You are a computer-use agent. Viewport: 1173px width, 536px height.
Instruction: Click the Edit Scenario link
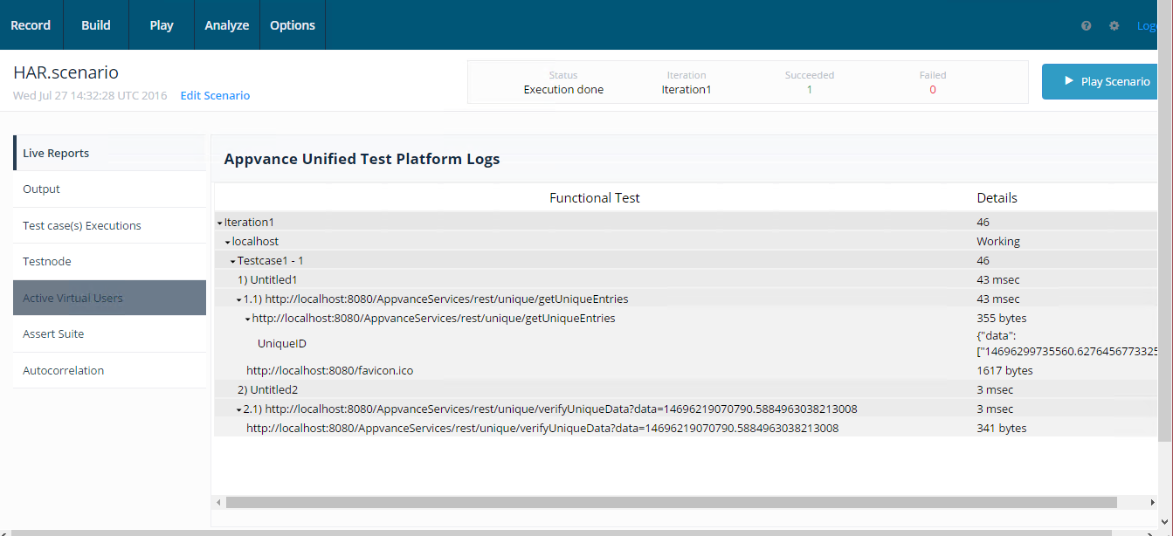coord(215,96)
